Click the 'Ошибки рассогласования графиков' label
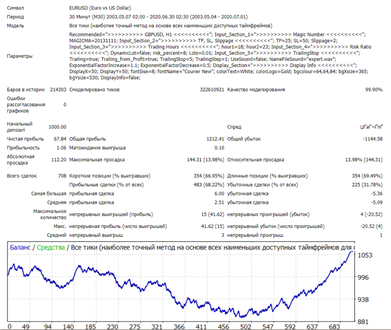 tap(26, 105)
